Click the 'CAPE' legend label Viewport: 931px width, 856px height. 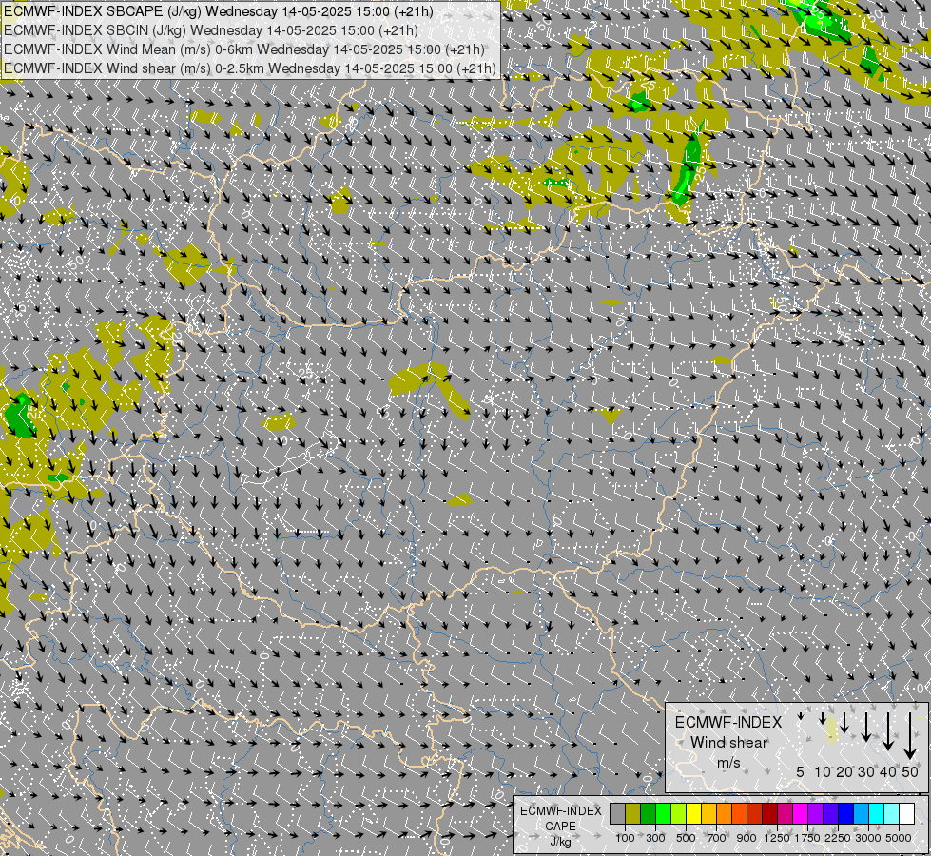tap(560, 827)
